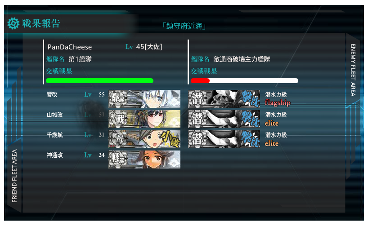The width and height of the screenshot is (368, 226).
Task: Click the green friendly battle result gauge
Action: tap(100, 80)
